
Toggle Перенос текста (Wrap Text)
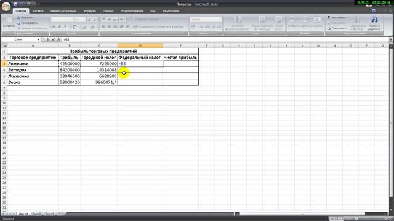pyautogui.click(x=145, y=19)
